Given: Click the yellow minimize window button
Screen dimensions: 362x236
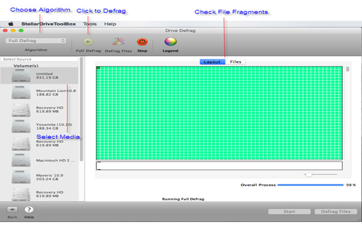Looking at the screenshot, I should point(13,30).
